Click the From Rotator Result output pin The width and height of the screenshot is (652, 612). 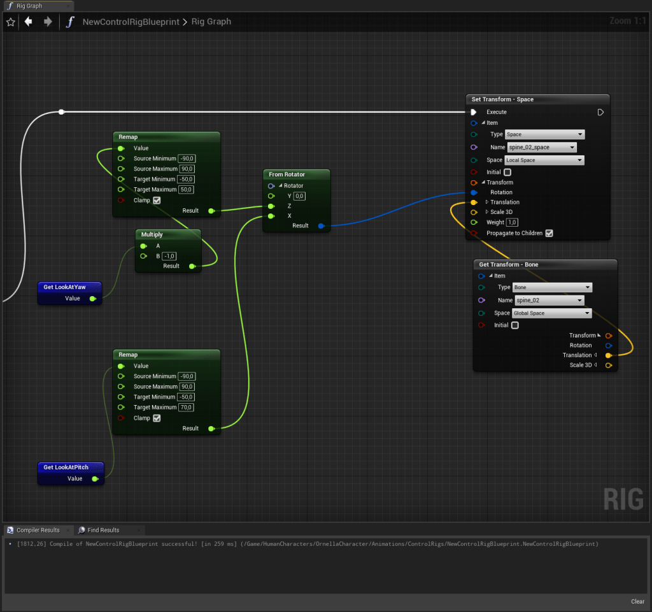(321, 225)
